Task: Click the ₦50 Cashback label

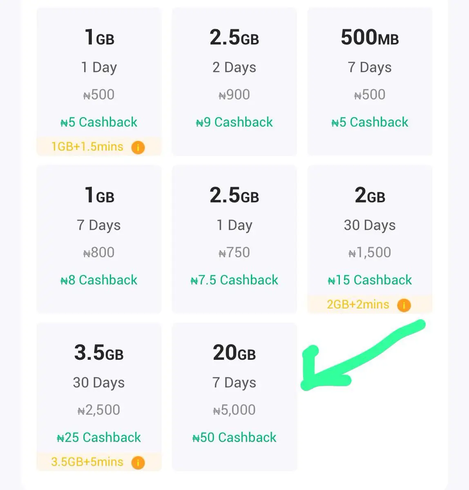Action: (x=234, y=438)
